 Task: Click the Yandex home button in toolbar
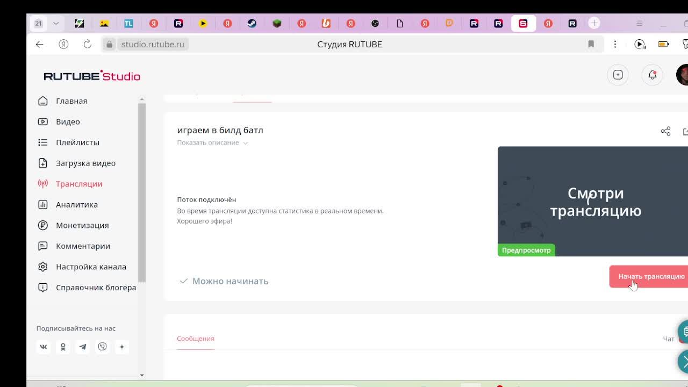63,44
